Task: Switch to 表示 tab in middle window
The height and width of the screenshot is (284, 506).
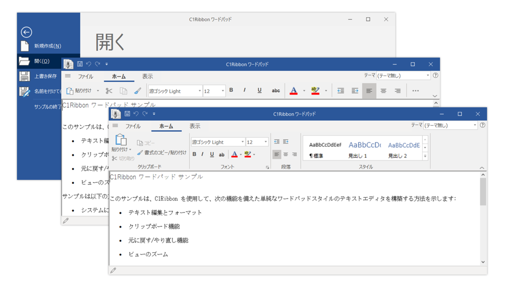Action: click(148, 77)
